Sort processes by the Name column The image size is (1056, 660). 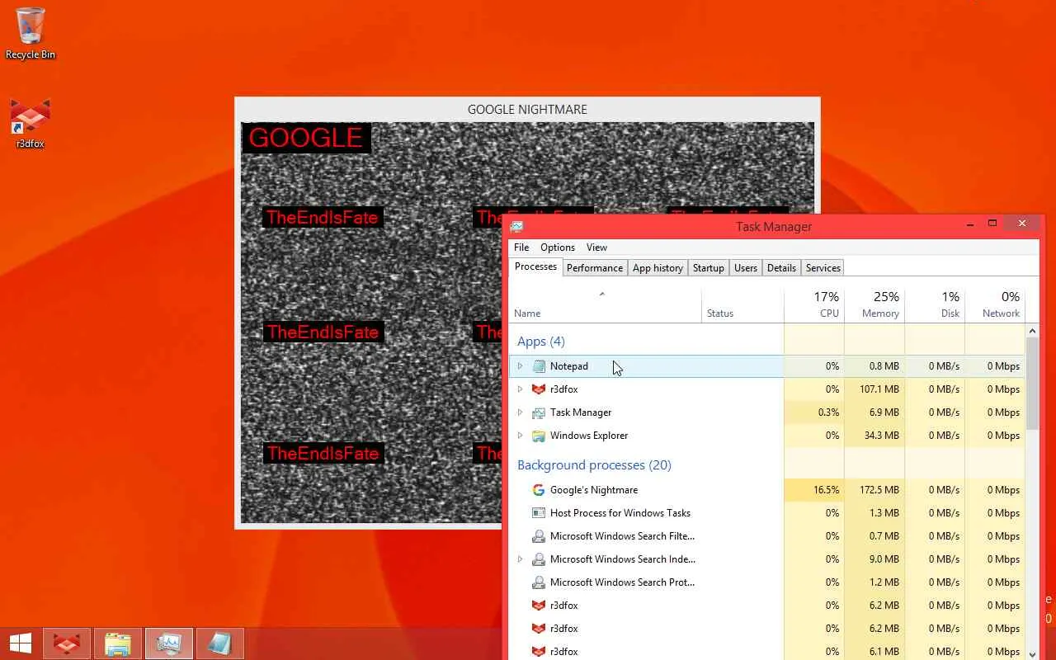click(x=605, y=304)
